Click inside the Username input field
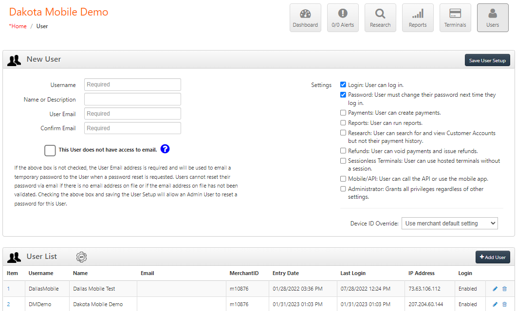516x311 pixels. pos(132,85)
